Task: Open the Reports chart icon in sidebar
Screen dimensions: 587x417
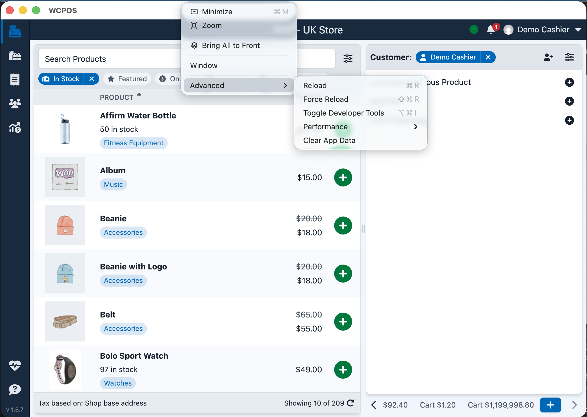Action: click(15, 128)
